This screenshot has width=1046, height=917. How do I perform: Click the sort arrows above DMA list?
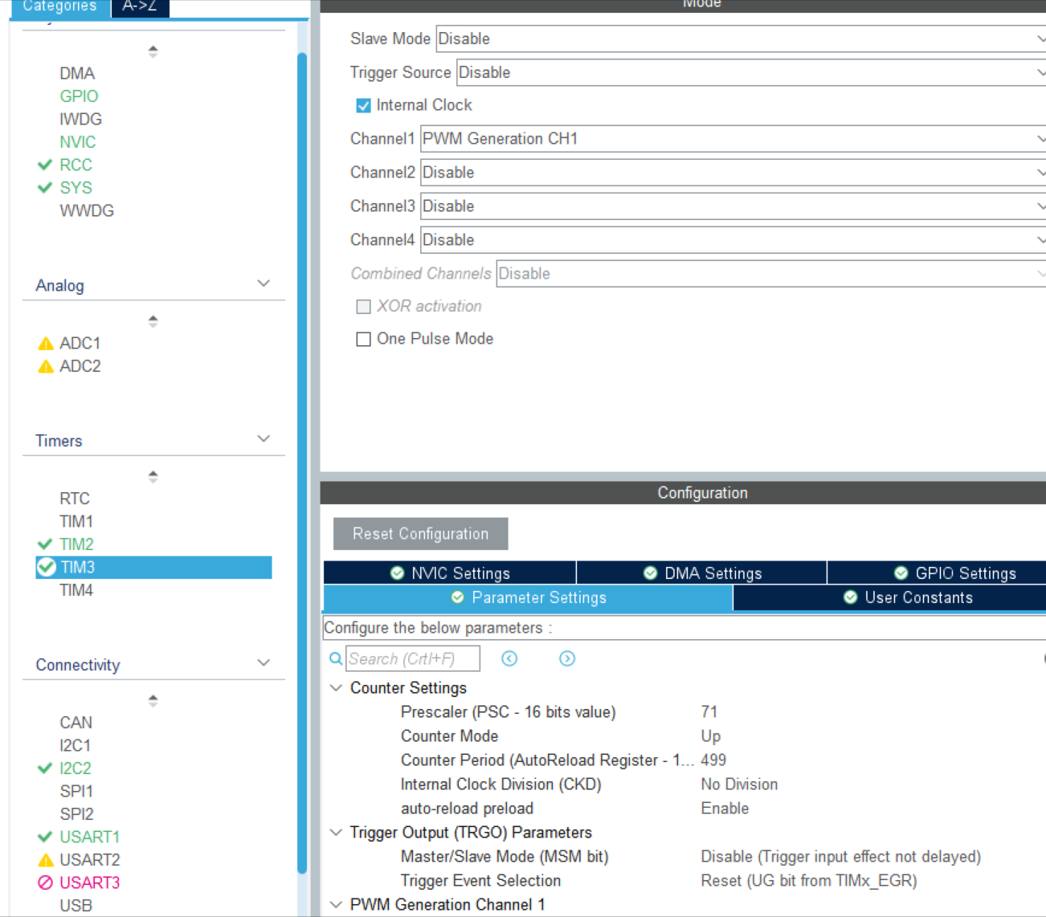[153, 51]
